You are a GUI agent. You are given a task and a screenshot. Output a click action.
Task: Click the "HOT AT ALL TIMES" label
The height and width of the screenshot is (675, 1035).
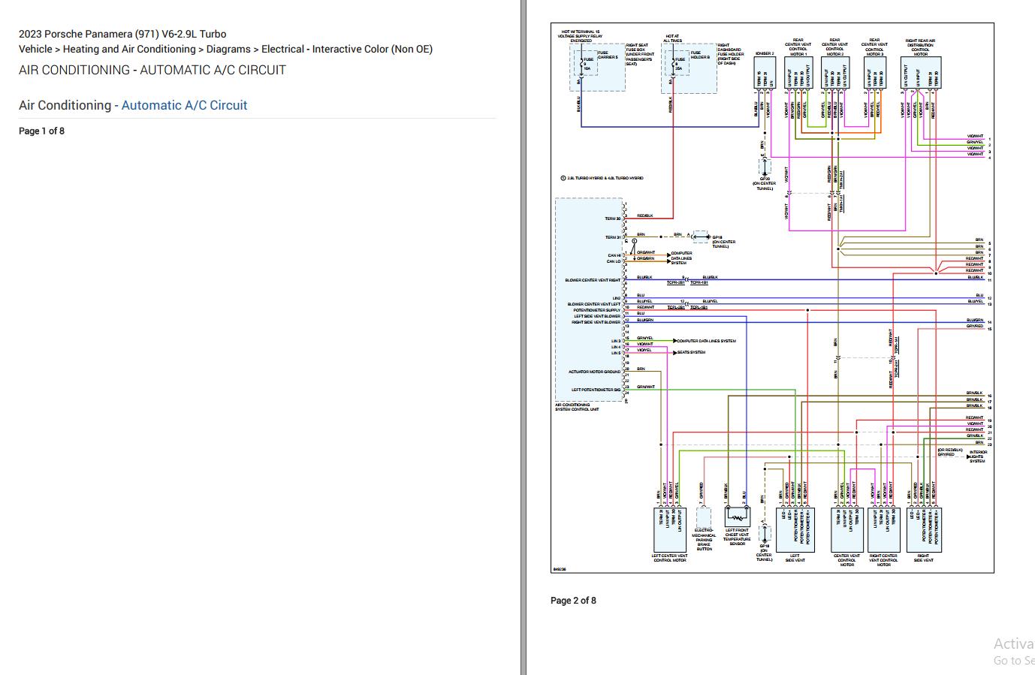tap(671, 38)
